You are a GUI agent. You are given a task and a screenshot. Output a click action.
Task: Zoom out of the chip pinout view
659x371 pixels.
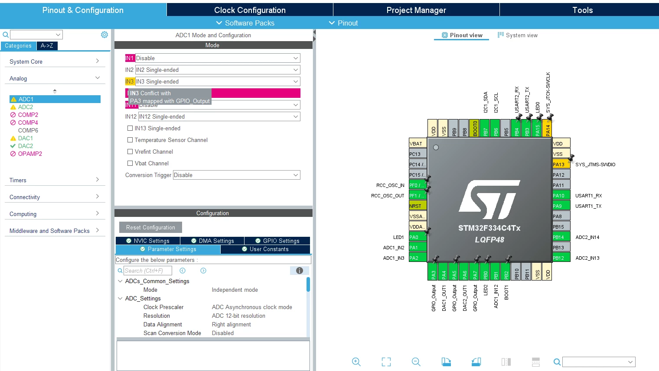coord(416,362)
